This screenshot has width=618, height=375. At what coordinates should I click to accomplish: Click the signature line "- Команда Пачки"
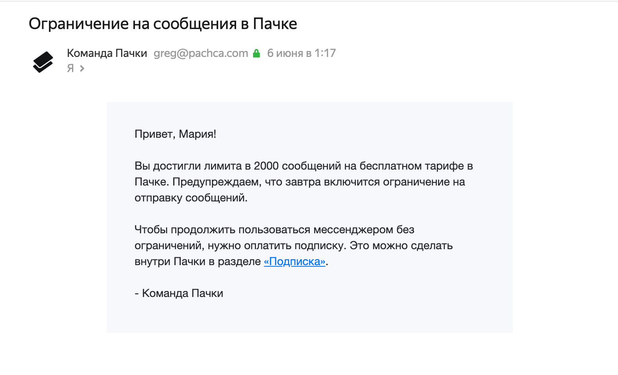click(x=179, y=293)
